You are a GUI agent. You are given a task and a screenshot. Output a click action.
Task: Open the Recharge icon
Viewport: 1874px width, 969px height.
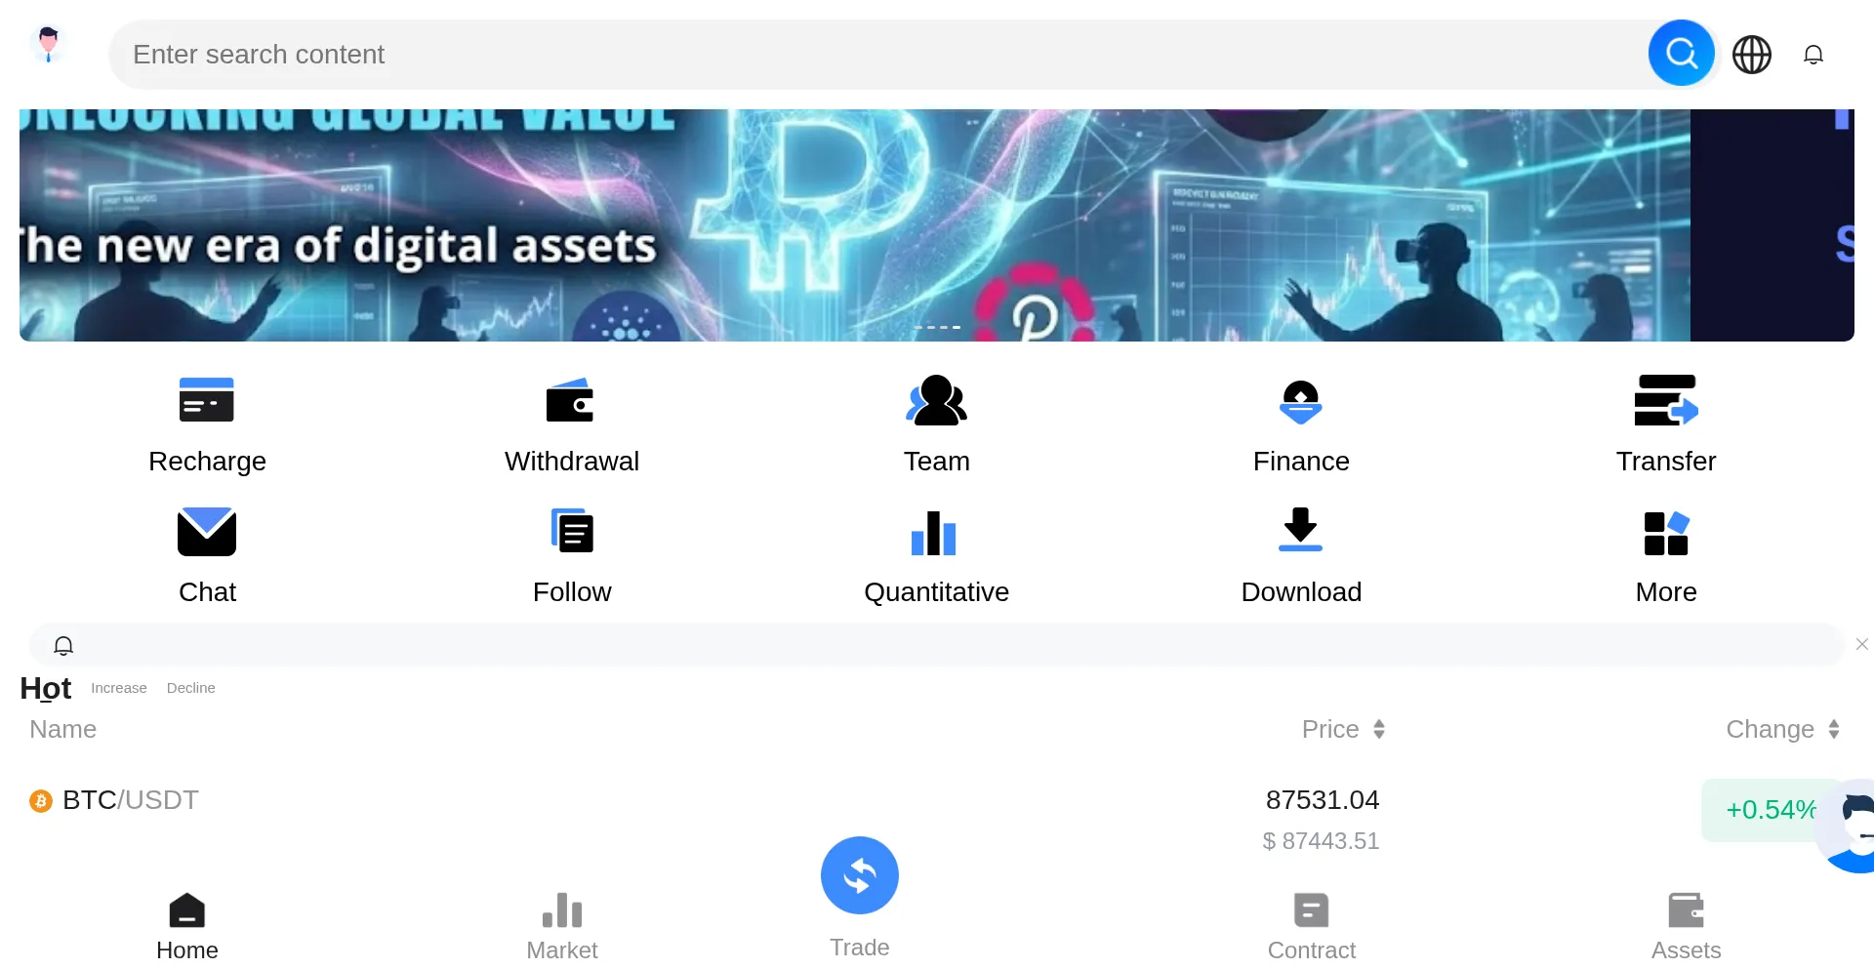click(207, 400)
